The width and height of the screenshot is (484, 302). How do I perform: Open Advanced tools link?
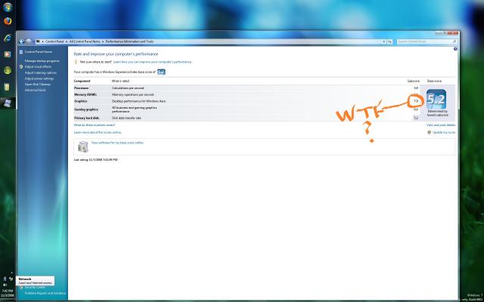click(36, 90)
